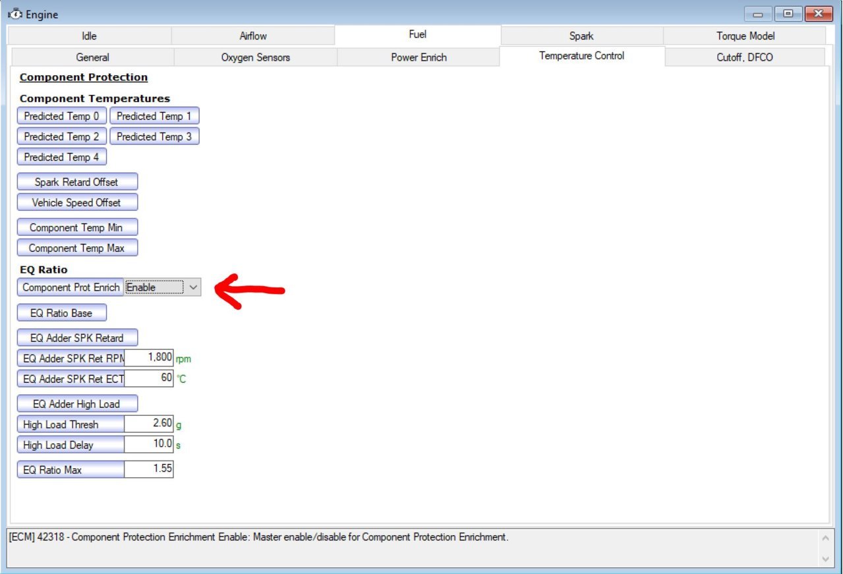Maximize the Engine window
Image resolution: width=843 pixels, height=574 pixels.
(x=788, y=14)
